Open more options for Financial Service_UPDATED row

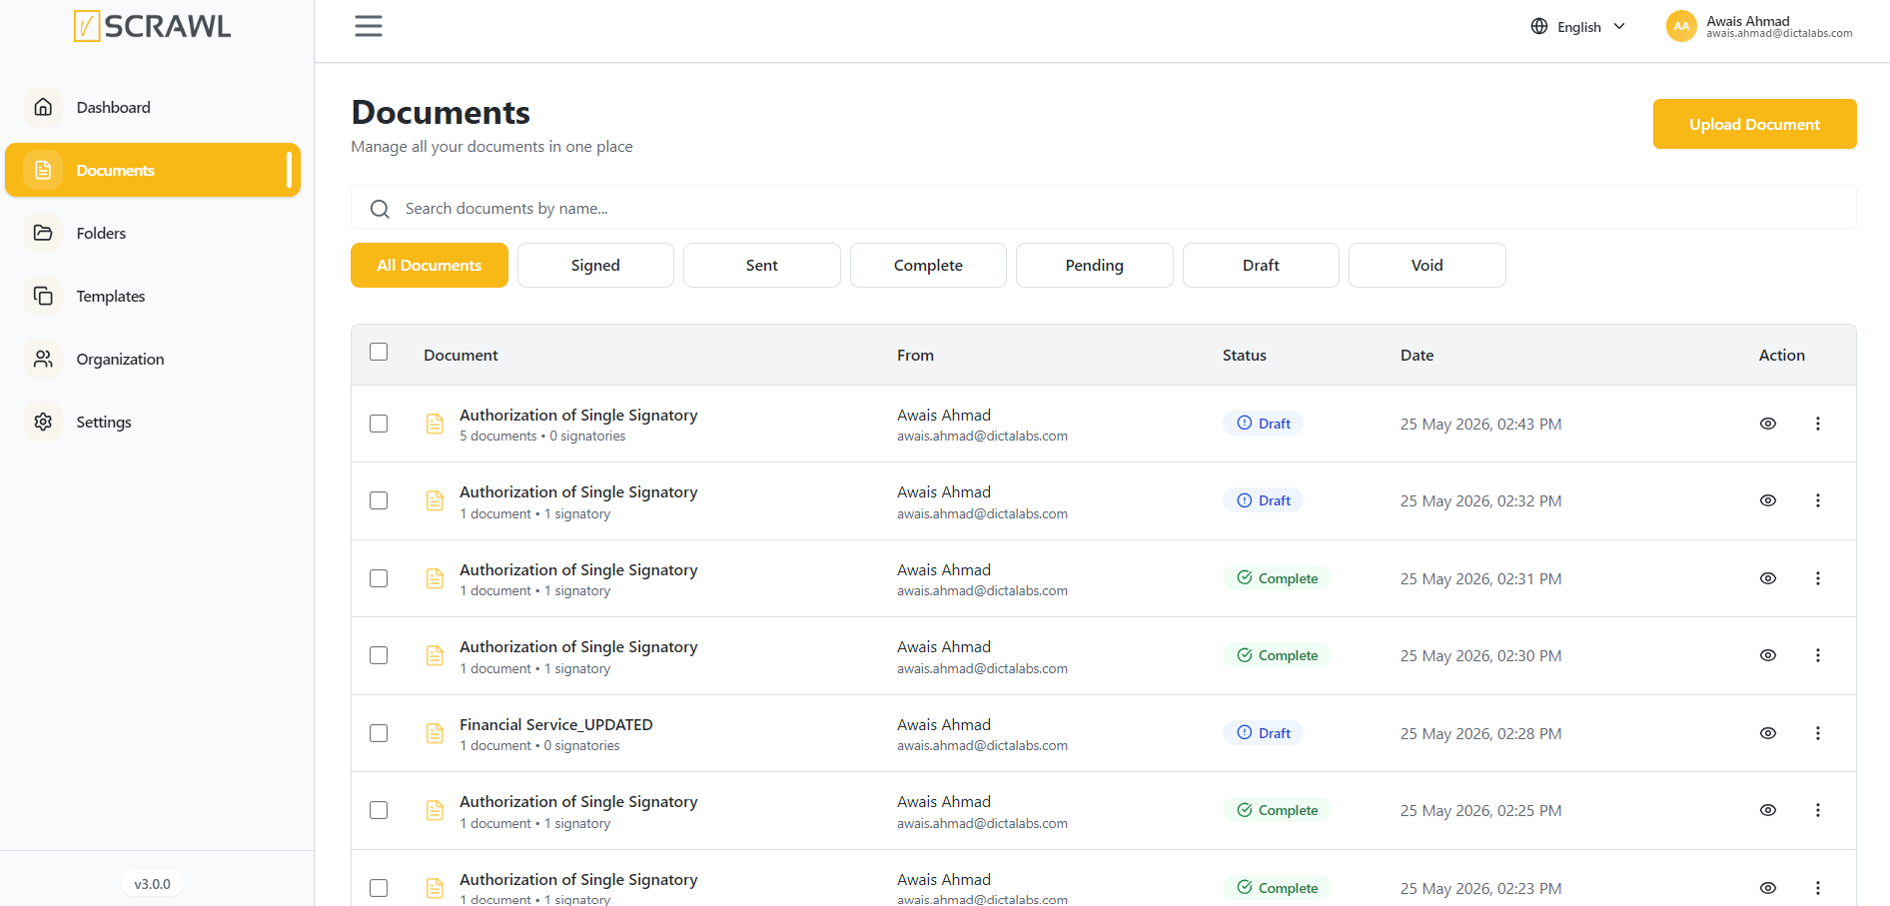(x=1818, y=733)
